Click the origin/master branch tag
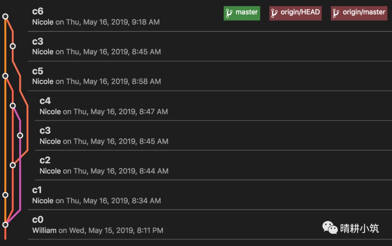The height and width of the screenshot is (246, 392). (x=359, y=13)
